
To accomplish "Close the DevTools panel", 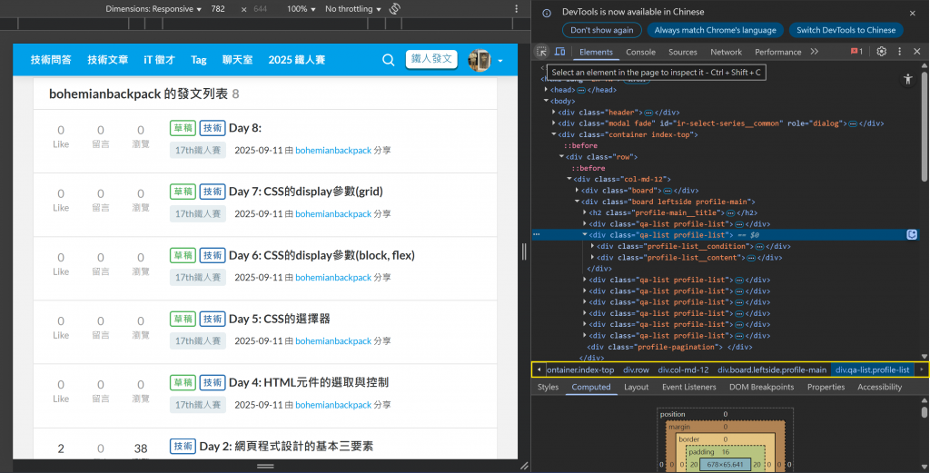I will (x=917, y=52).
